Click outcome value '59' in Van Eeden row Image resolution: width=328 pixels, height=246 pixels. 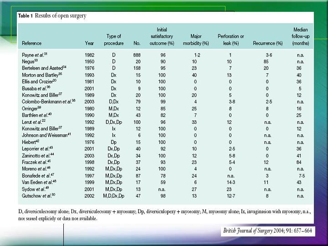163,182
